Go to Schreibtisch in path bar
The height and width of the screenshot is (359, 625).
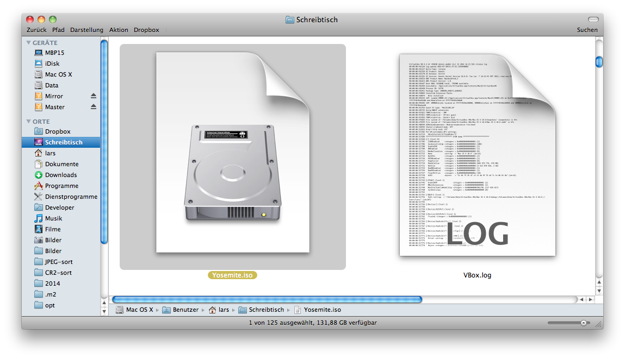coord(262,310)
